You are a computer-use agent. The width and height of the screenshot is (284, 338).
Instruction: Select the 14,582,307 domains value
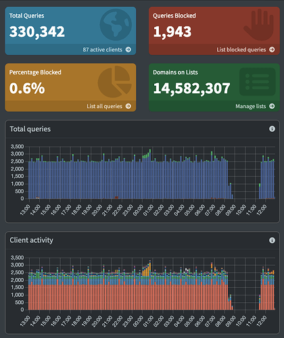[191, 89]
